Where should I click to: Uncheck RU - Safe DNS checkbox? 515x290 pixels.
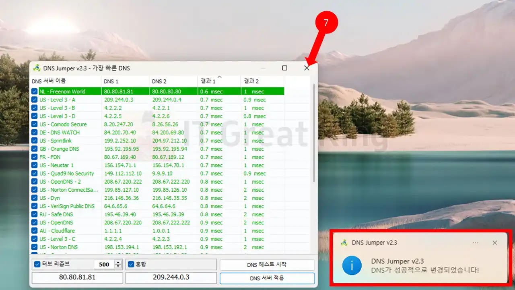point(35,214)
